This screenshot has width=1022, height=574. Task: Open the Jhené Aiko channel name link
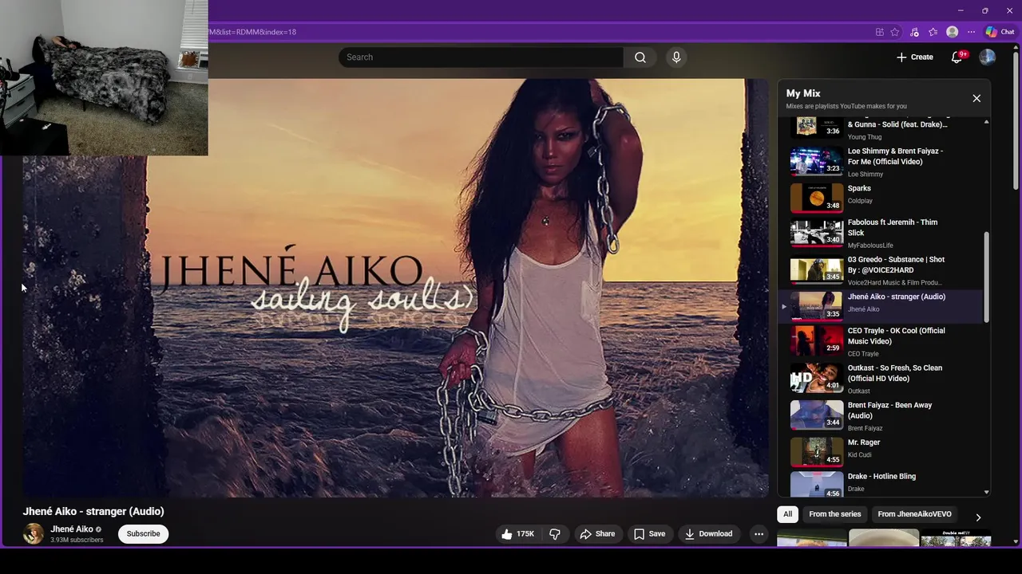click(x=72, y=529)
